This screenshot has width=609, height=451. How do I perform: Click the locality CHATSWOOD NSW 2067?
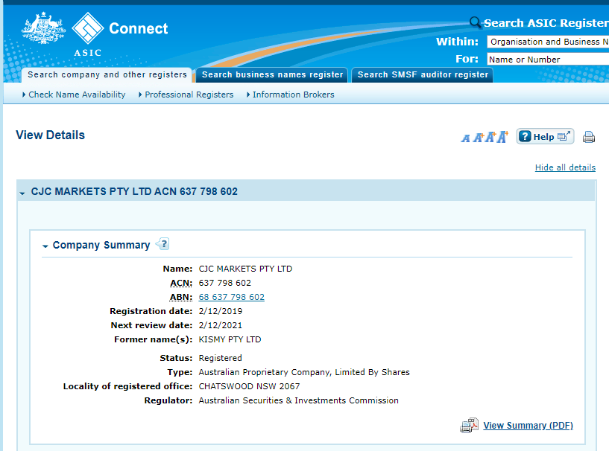click(x=250, y=386)
